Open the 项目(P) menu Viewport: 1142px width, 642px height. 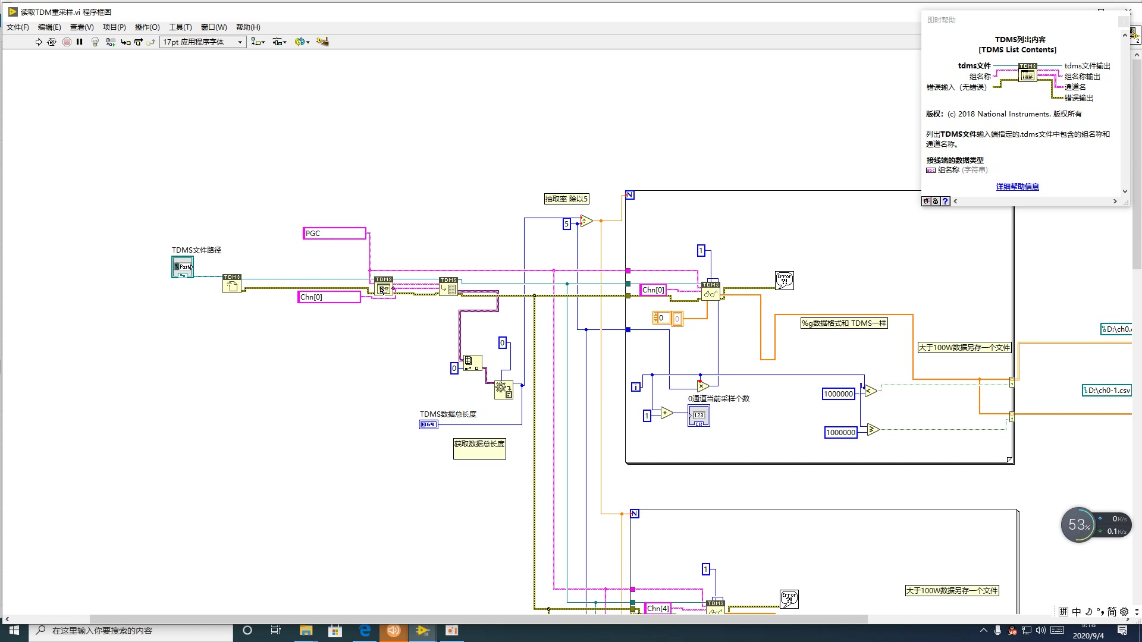(x=114, y=27)
